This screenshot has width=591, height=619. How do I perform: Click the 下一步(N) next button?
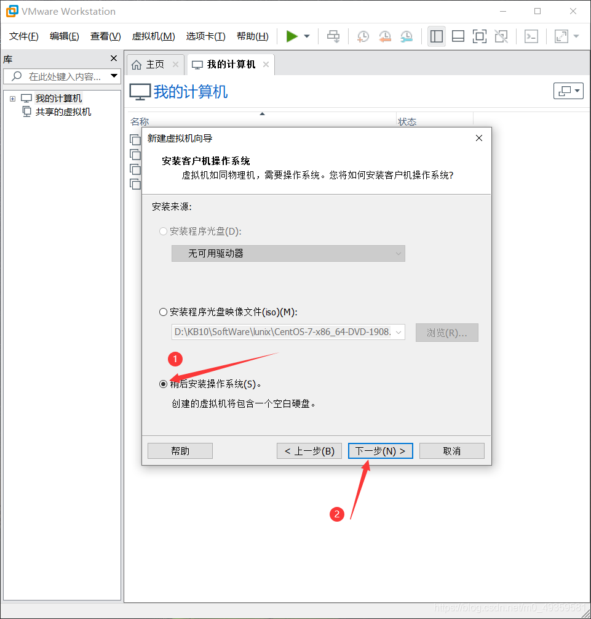point(381,451)
